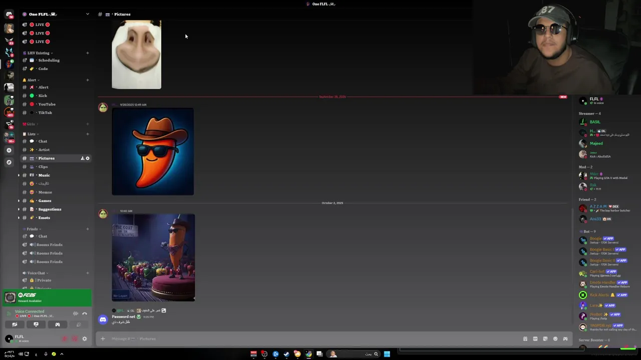Collapse the Lists category

[31, 134]
